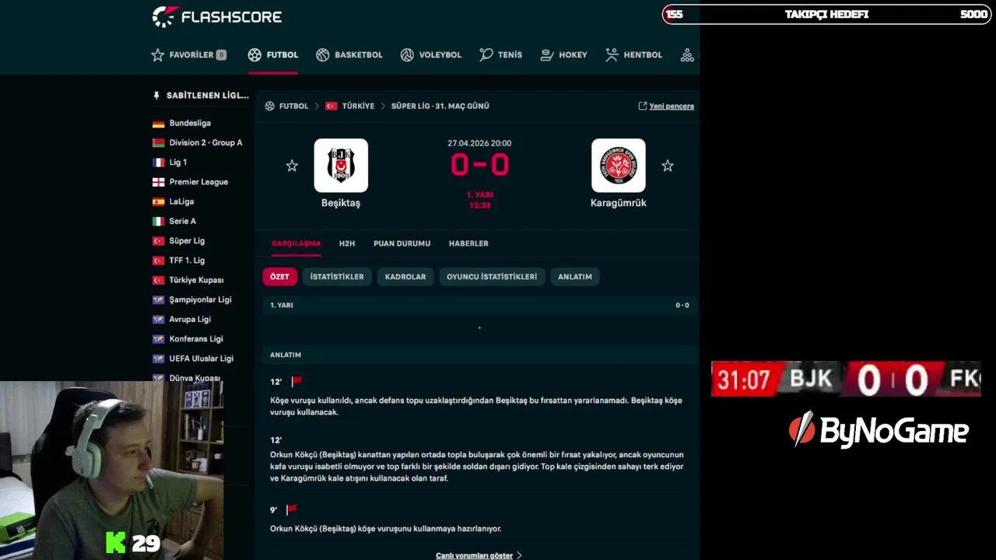Image resolution: width=996 pixels, height=560 pixels.
Task: Select the Tenis sport tab
Action: tap(500, 55)
